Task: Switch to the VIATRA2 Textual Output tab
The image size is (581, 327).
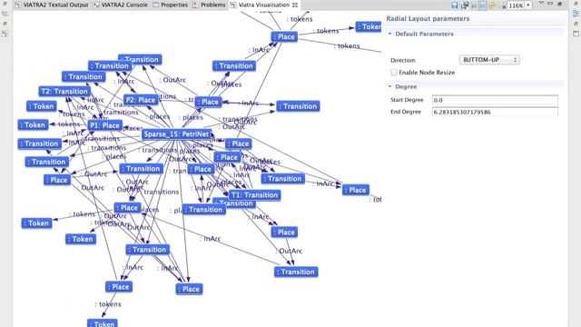Action: click(52, 5)
